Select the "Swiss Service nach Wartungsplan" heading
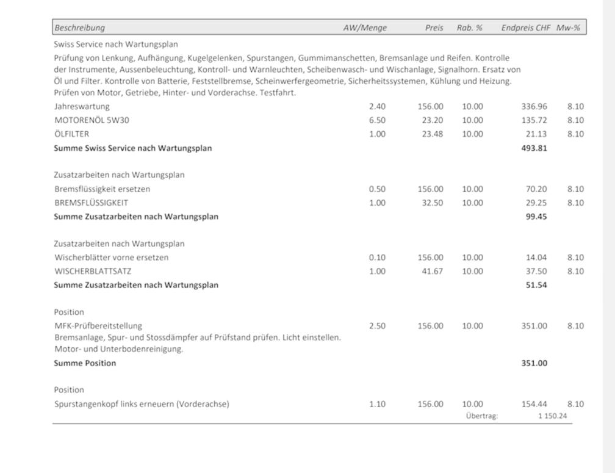Image resolution: width=615 pixels, height=473 pixels. tap(116, 45)
